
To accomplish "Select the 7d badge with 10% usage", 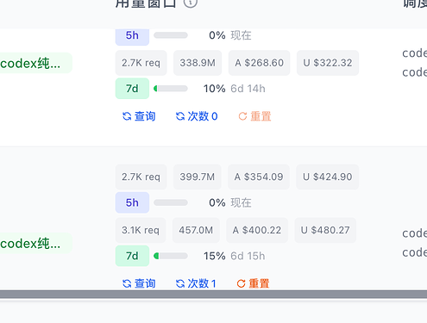I will (x=132, y=89).
